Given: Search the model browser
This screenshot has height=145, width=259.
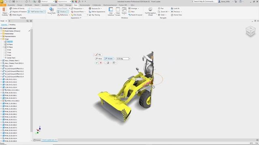Looking at the screenshot, I should 28,21.
